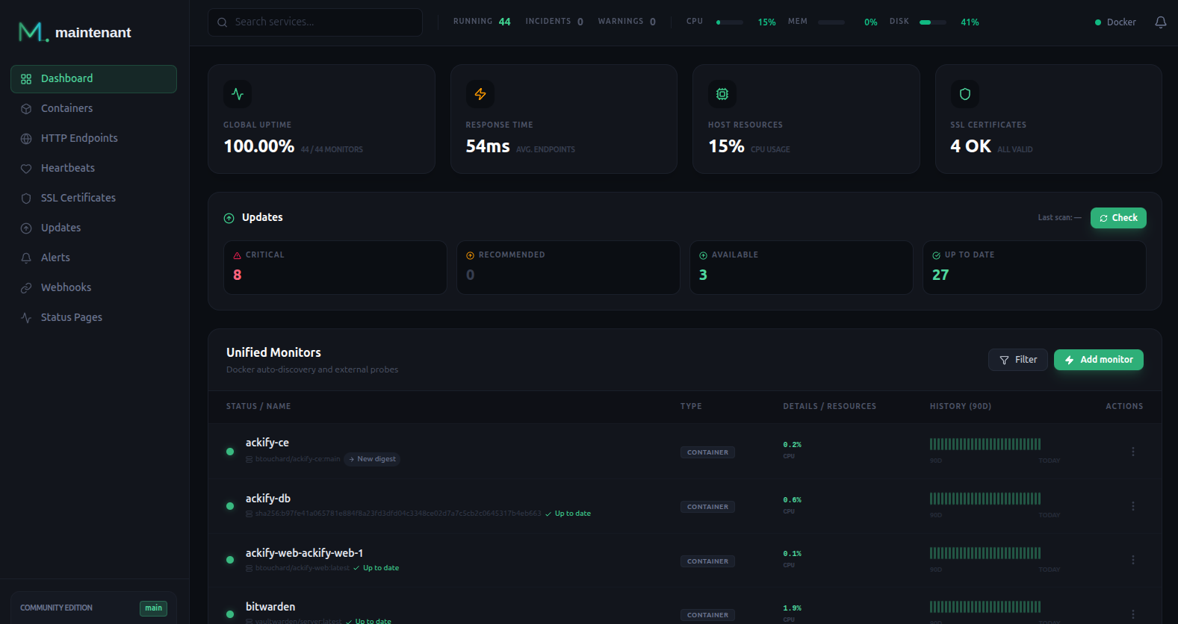Click the Response Time lightning icon
Image resolution: width=1178 pixels, height=624 pixels.
click(x=480, y=94)
